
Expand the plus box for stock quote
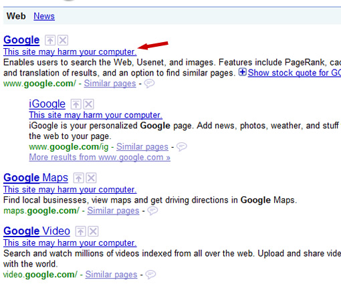click(243, 72)
